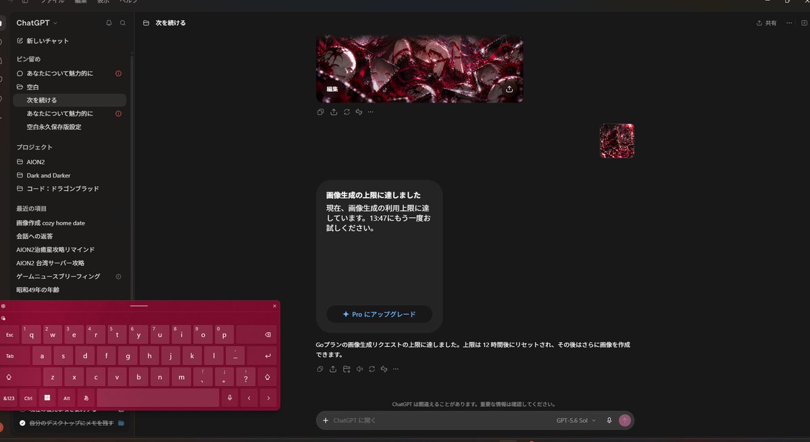Open the 共有 share button at top right
The height and width of the screenshot is (442, 810).
(x=767, y=23)
